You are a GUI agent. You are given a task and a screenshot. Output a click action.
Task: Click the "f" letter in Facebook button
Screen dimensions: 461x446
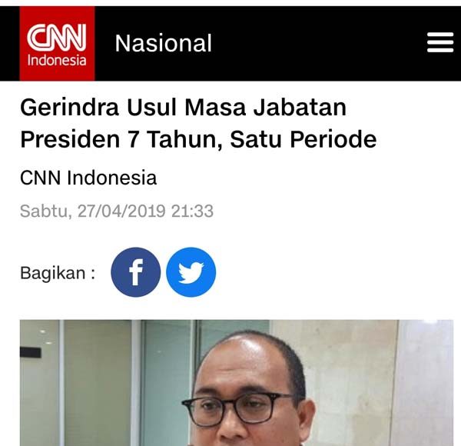[x=136, y=272]
